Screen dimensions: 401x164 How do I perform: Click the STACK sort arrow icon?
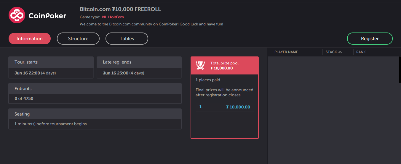pos(340,52)
